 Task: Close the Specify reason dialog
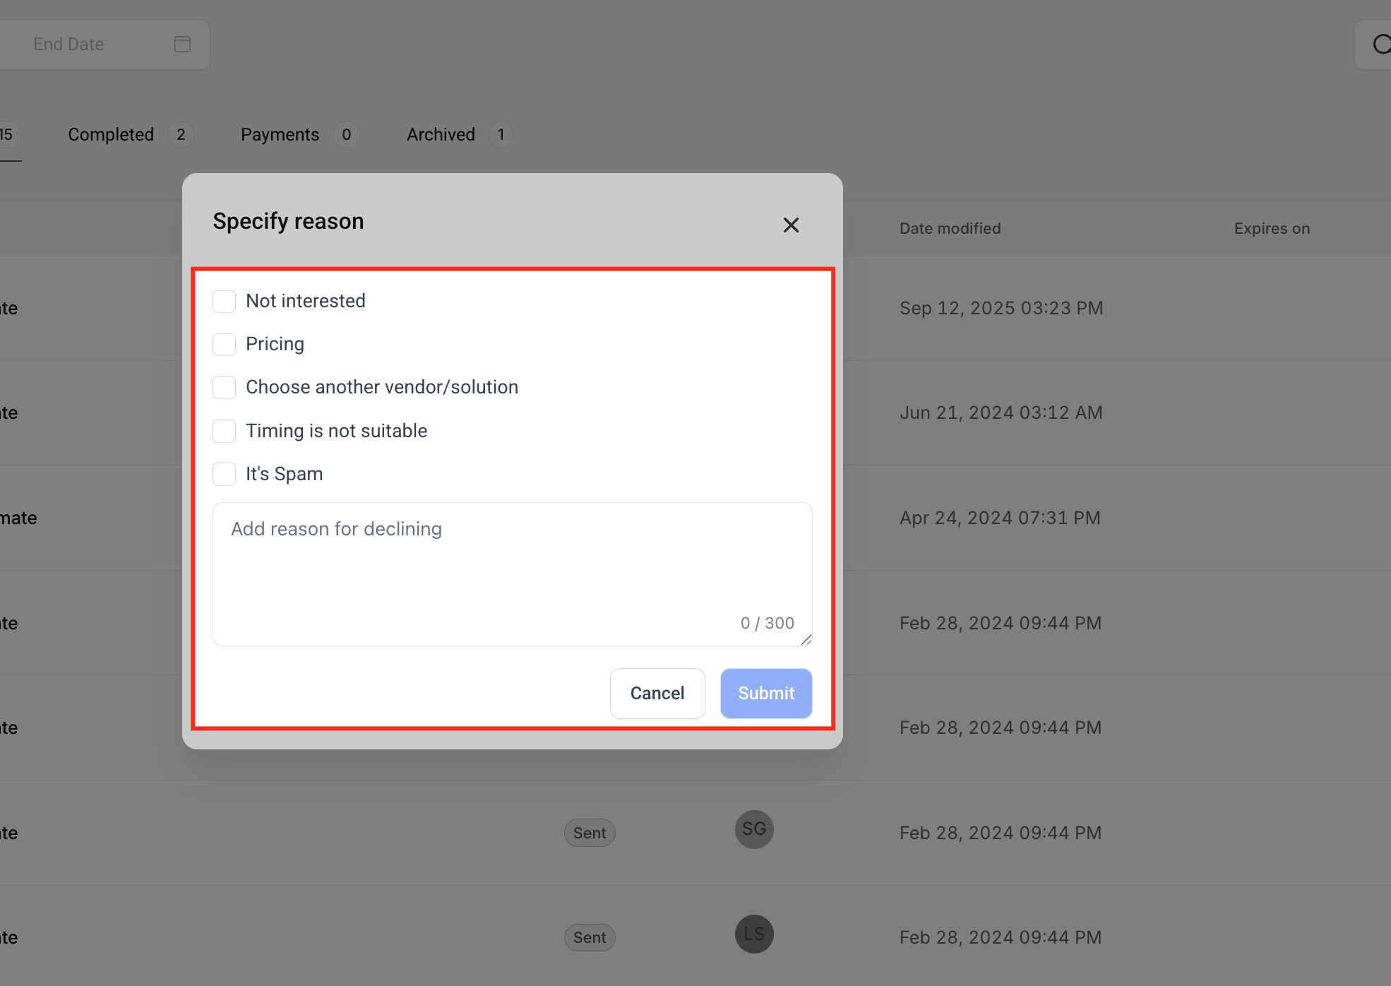(x=791, y=225)
